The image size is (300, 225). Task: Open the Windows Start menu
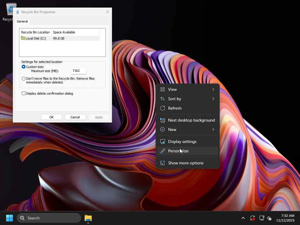point(9,218)
